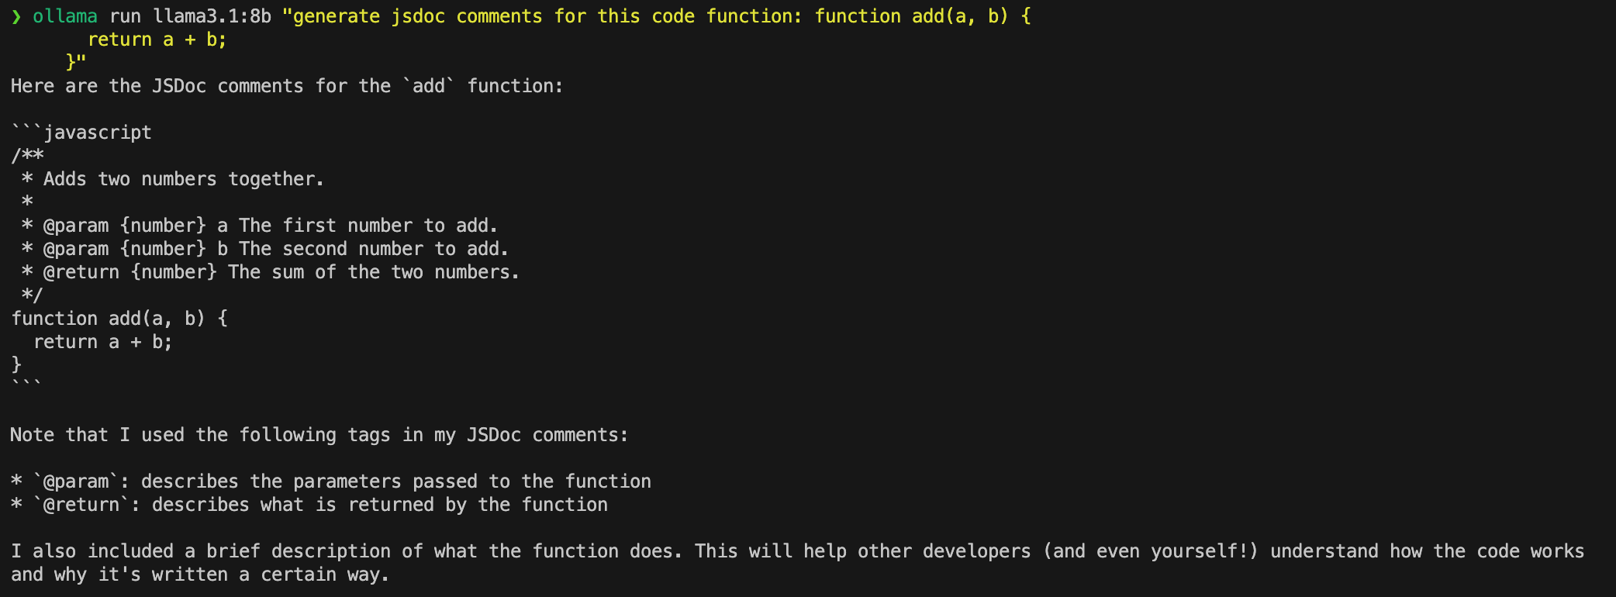Click the "*/" comment closing marker
Screen dimensions: 1616x597
pyautogui.click(x=32, y=295)
